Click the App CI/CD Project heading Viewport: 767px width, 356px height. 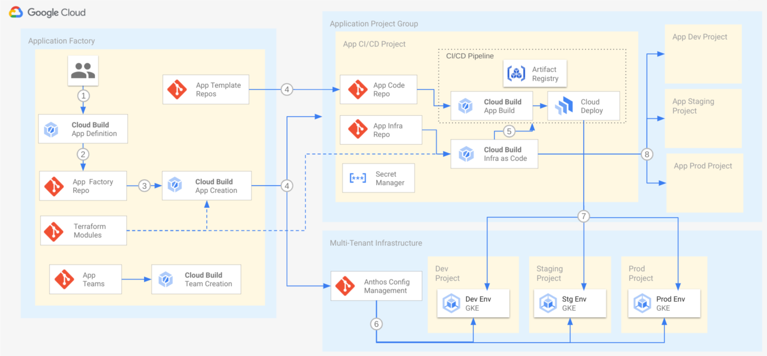tap(374, 44)
